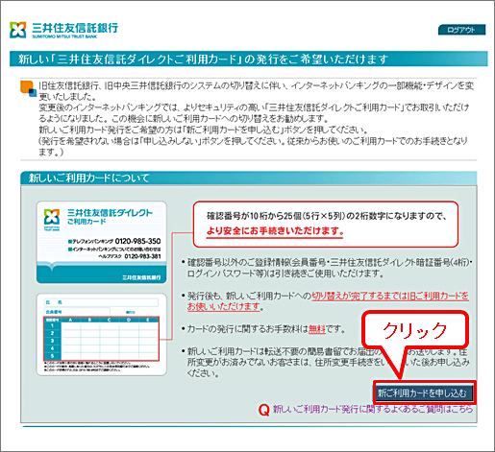Click the Sumitomo Mitsui Trust Bank logo

(63, 30)
